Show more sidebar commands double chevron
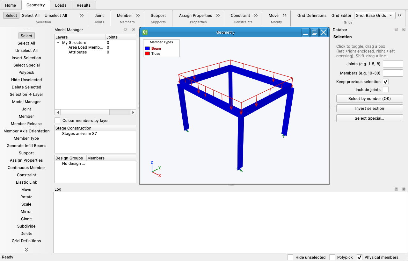 (x=26, y=250)
